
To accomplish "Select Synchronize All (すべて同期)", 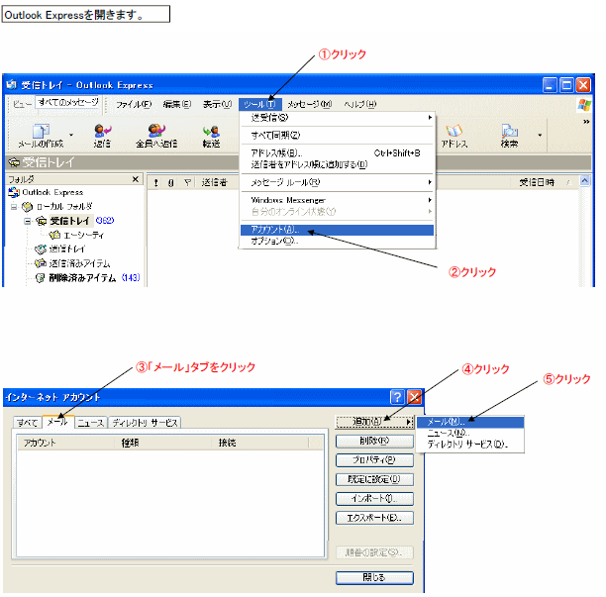I will point(337,136).
